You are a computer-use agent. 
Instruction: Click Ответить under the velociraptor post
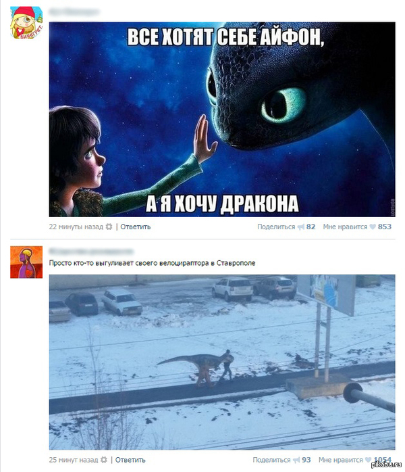point(130,460)
